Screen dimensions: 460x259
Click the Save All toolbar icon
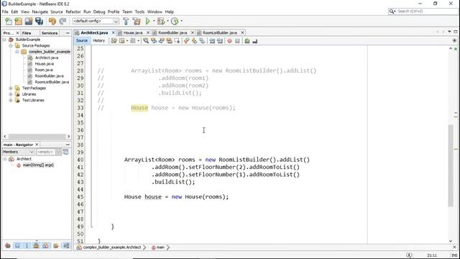(39, 21)
